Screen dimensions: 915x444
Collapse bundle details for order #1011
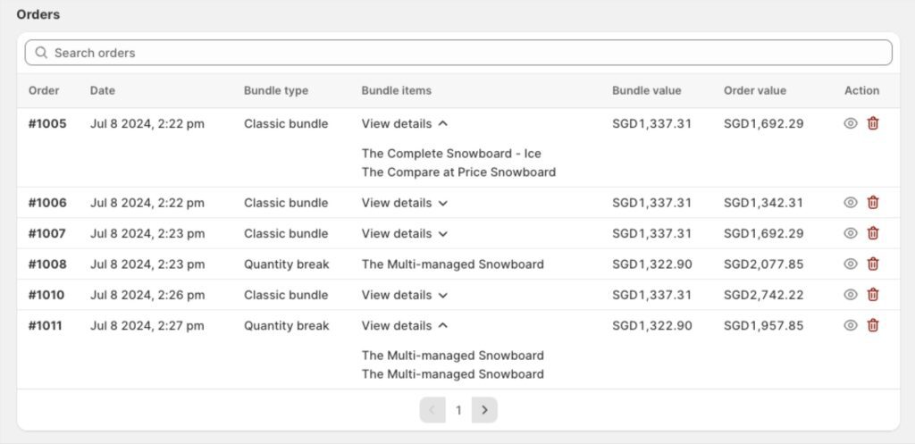coord(405,325)
